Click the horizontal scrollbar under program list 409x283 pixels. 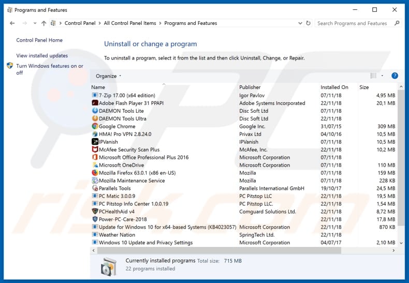point(217,250)
